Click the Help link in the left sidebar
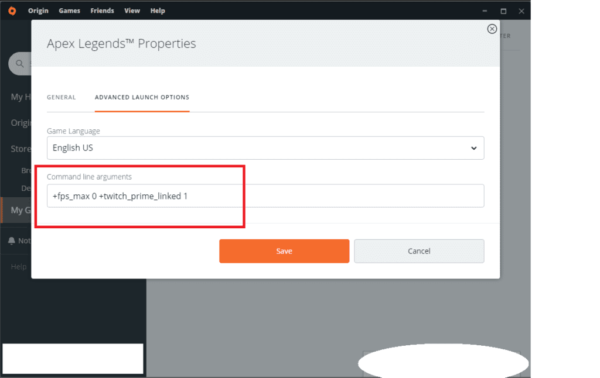Image resolution: width=600 pixels, height=378 pixels. click(19, 267)
